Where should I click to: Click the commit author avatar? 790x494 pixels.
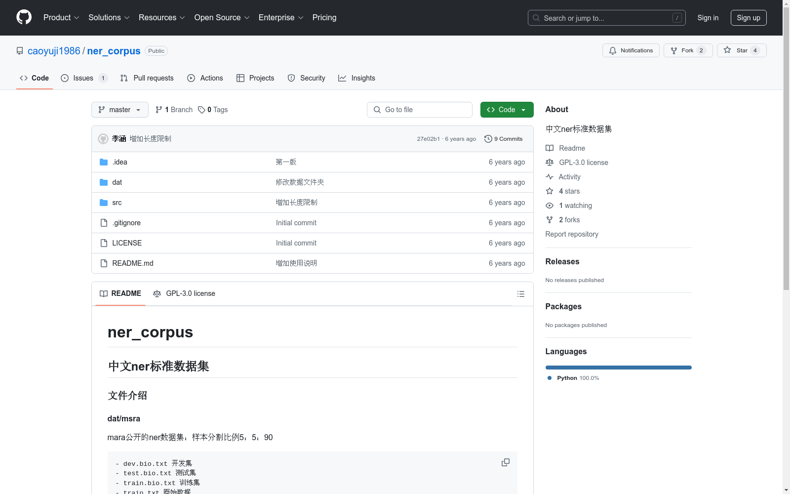click(103, 139)
